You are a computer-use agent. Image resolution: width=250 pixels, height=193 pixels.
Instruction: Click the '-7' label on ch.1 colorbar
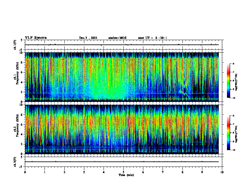click(233, 72)
